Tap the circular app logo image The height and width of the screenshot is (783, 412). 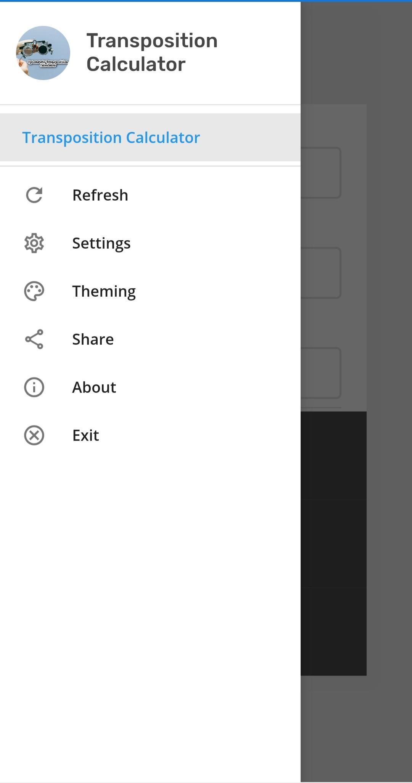[43, 53]
